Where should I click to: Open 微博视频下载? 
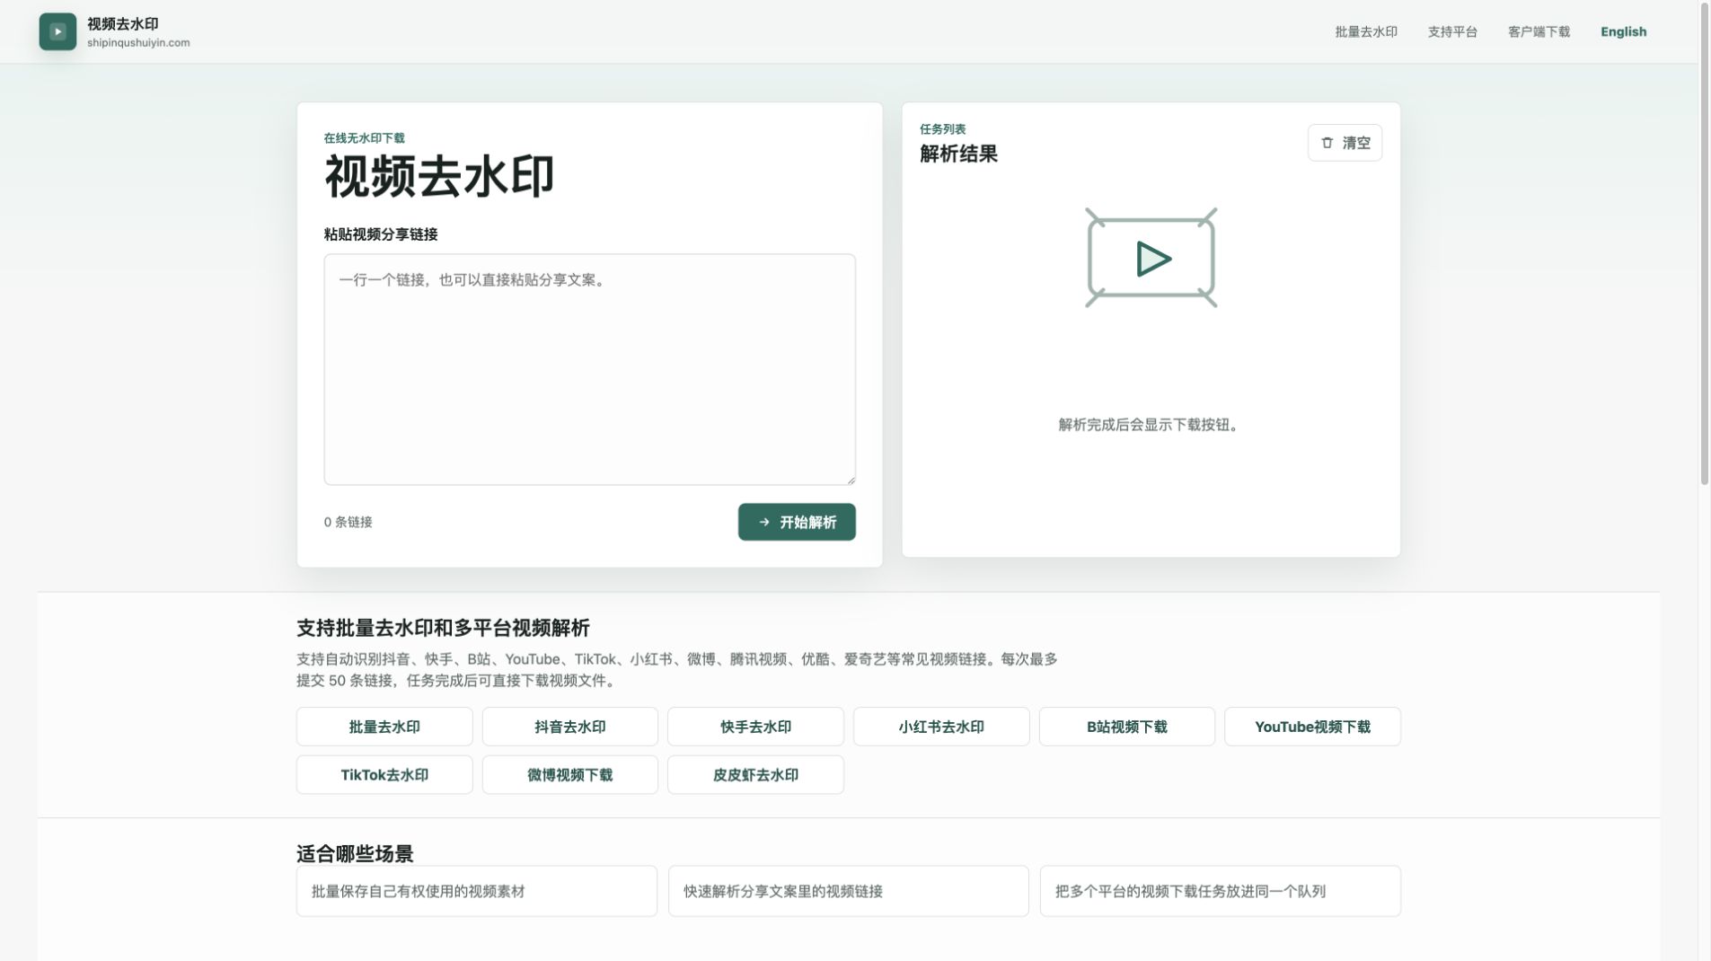pos(569,774)
